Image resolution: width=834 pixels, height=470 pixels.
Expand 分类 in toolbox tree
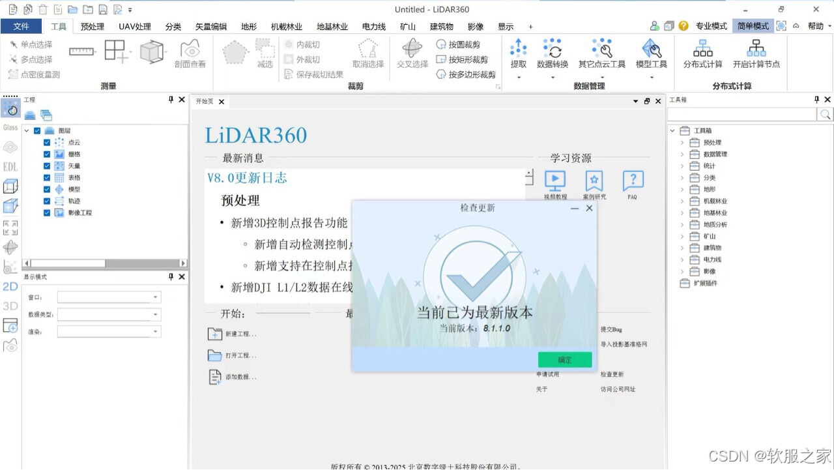[682, 177]
